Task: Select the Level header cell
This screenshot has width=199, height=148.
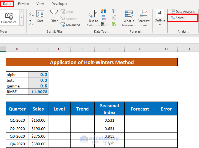Action: tap(59, 109)
